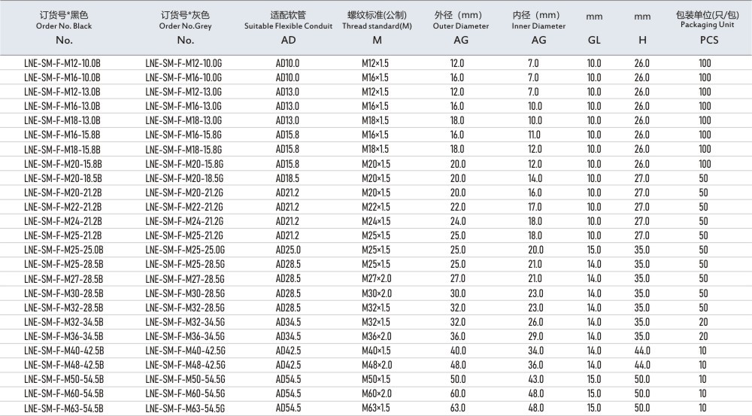Click the Order No. Black column header
The width and height of the screenshot is (752, 416).
pyautogui.click(x=64, y=26)
